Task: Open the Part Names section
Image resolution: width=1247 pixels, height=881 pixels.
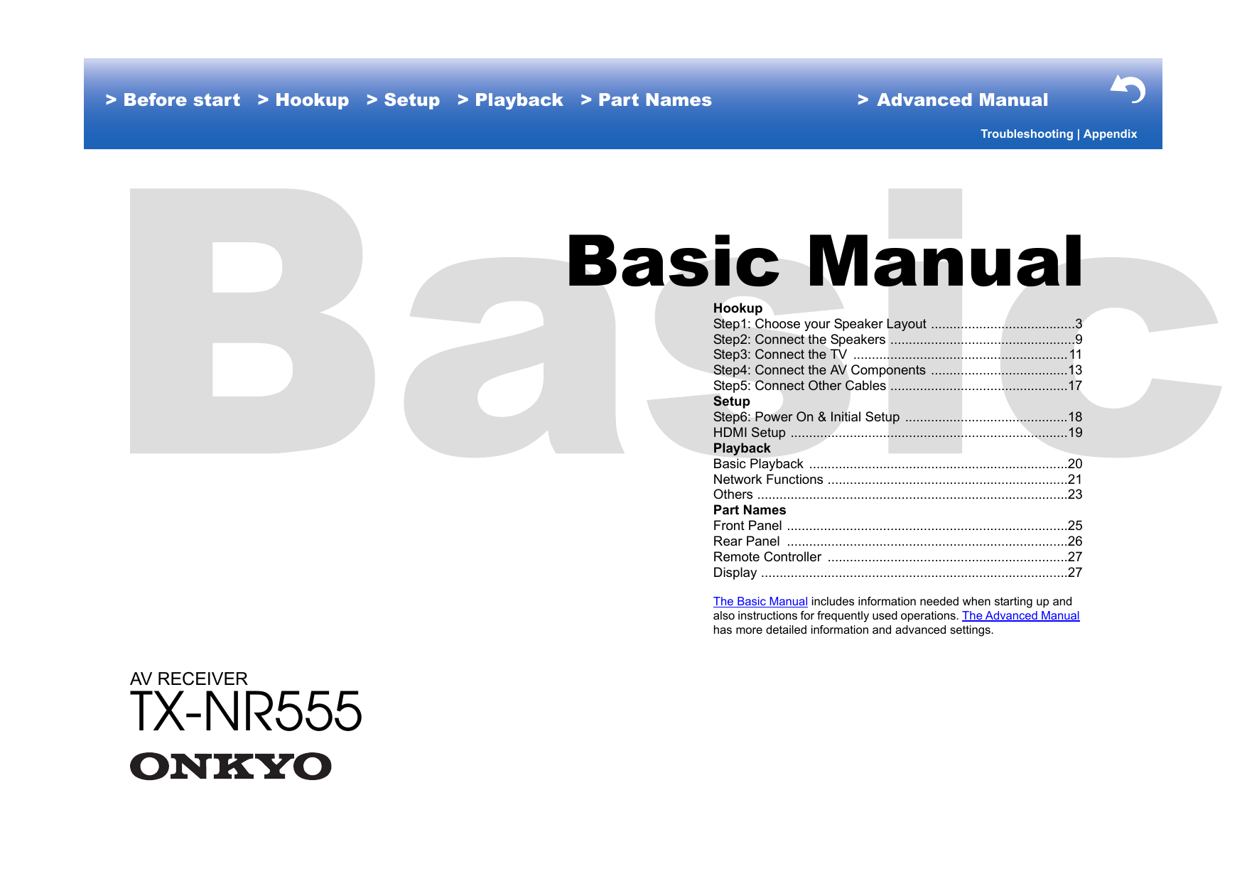Action: point(646,100)
